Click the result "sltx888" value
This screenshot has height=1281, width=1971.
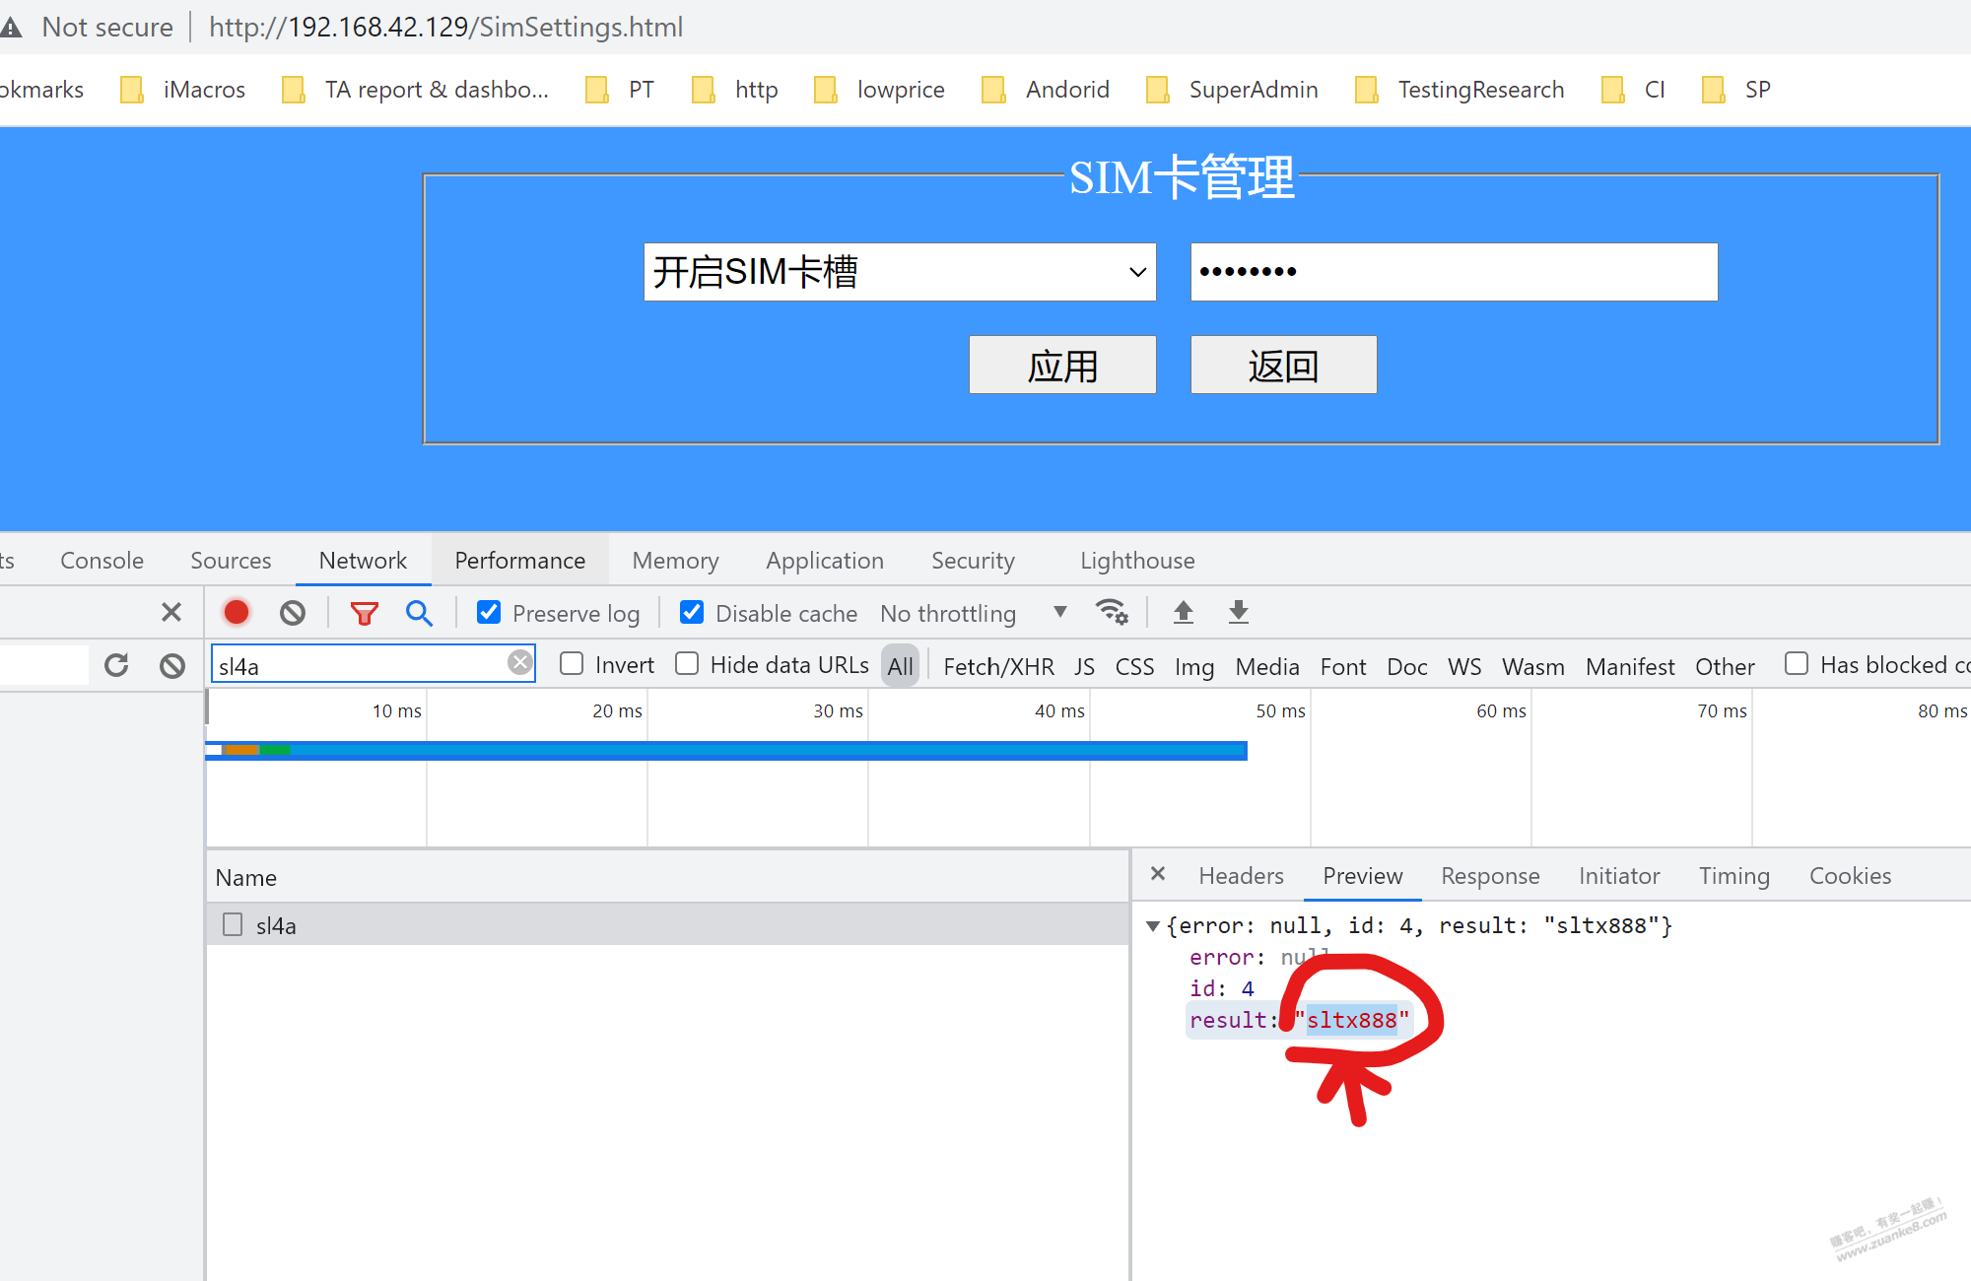tap(1351, 1020)
